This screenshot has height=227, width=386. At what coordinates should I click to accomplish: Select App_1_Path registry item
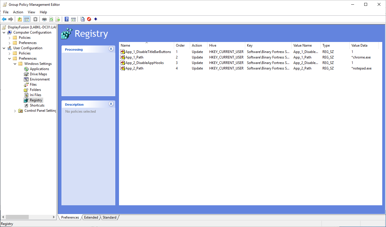pyautogui.click(x=132, y=57)
